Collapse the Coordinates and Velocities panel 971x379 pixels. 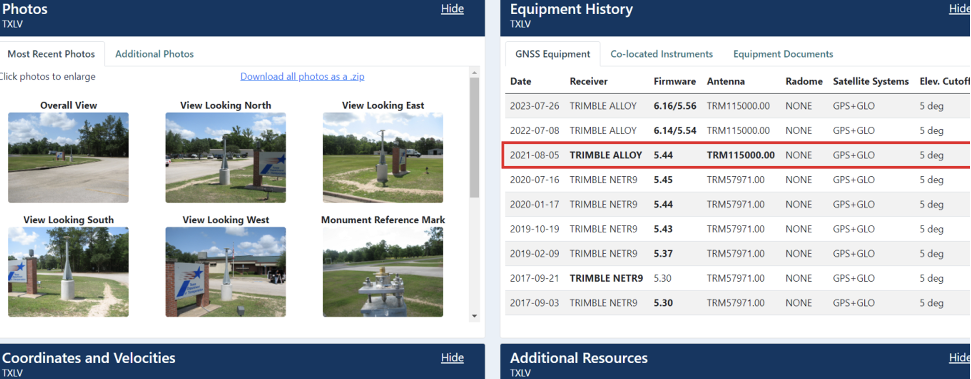coord(452,358)
